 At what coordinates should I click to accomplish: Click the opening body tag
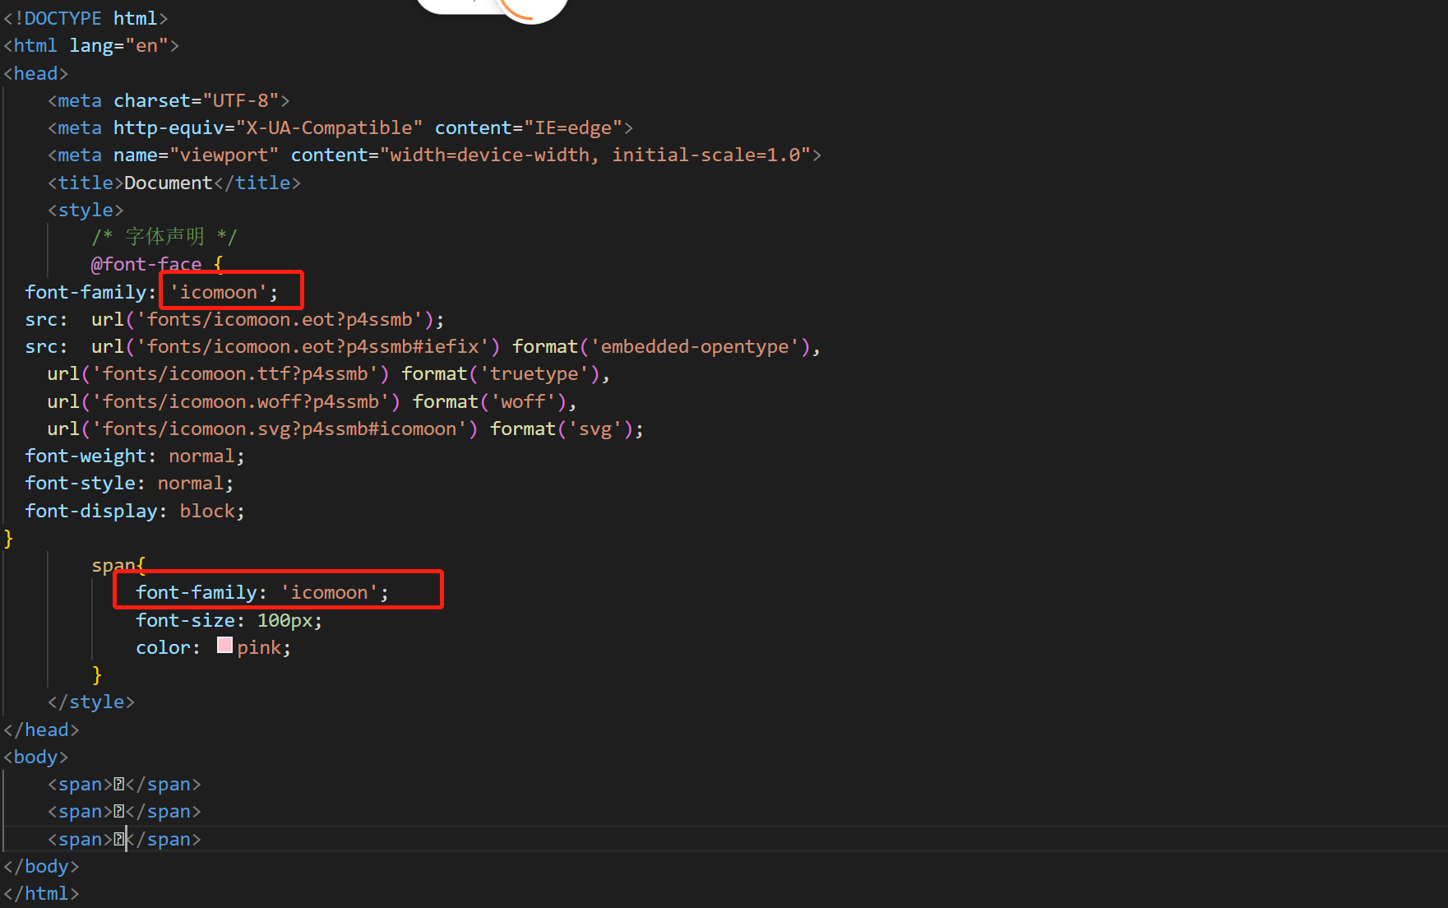[x=36, y=757]
